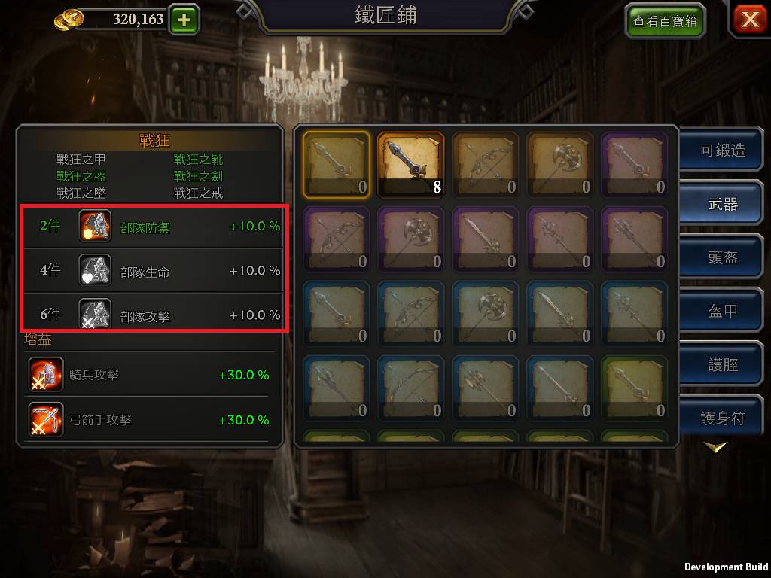Click the gold coins icon
The height and width of the screenshot is (578, 771).
69,20
